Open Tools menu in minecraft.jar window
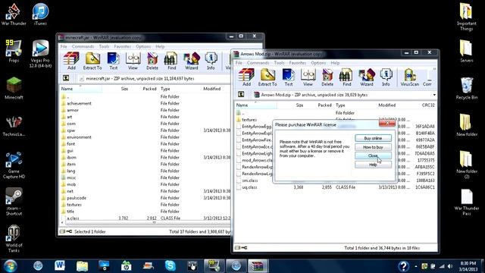This screenshot has width=485, height=273. 104,46
